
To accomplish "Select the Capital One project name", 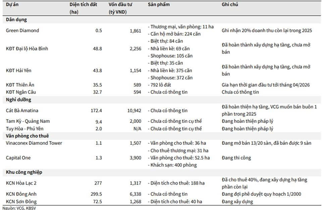I will coord(18,158).
